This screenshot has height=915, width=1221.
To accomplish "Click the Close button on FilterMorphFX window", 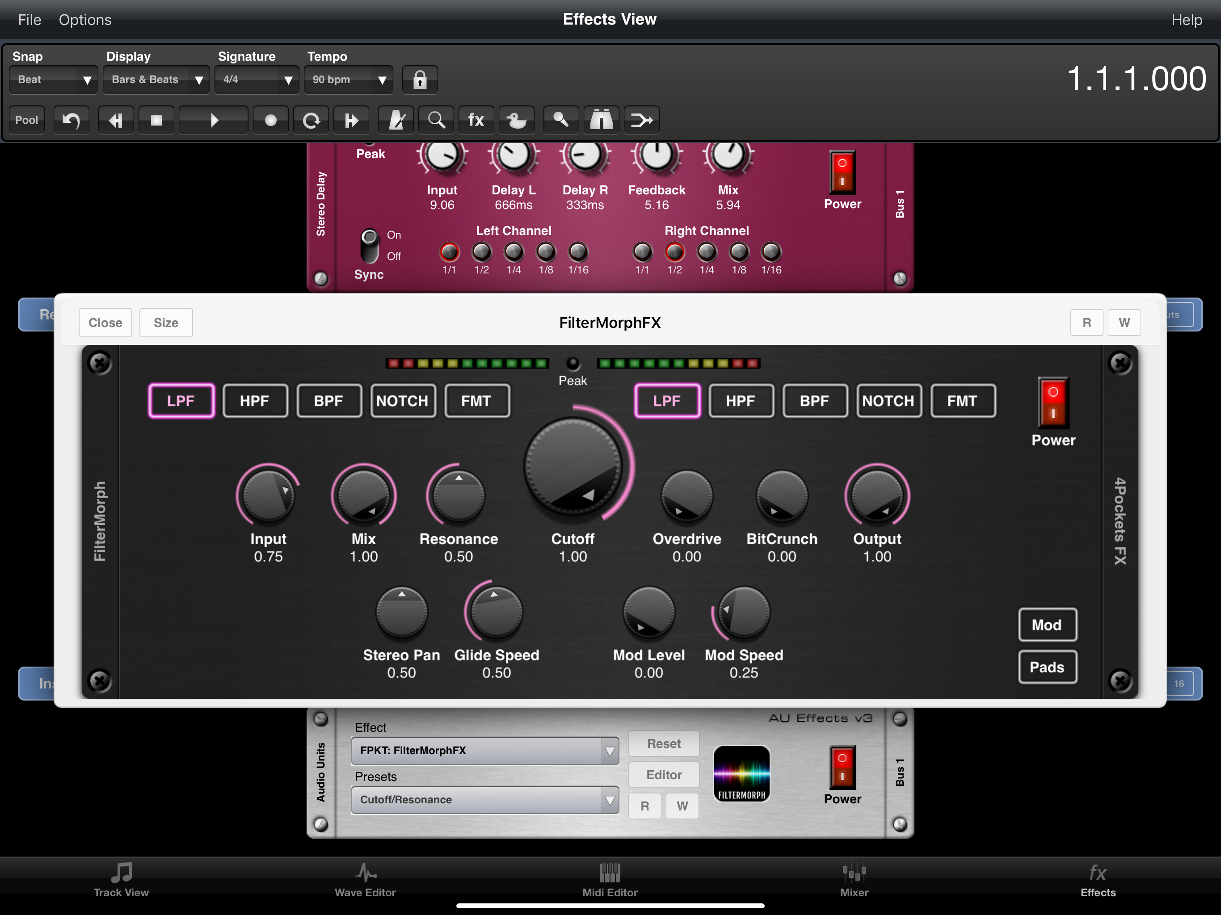I will pos(105,322).
